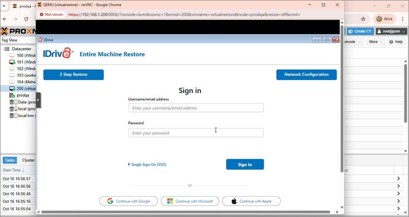Viewport: 409px width, 217px height.
Task: Open the Single Sign-On (SSO) link
Action: (149, 164)
